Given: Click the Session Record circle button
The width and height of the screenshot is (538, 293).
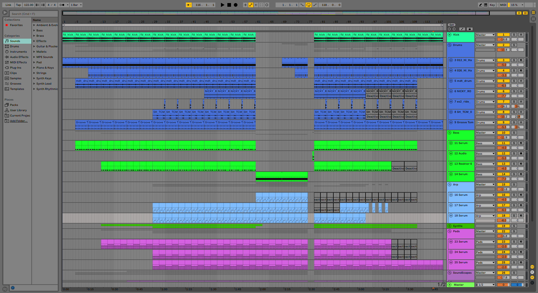Looking at the screenshot, I should click(x=267, y=5).
